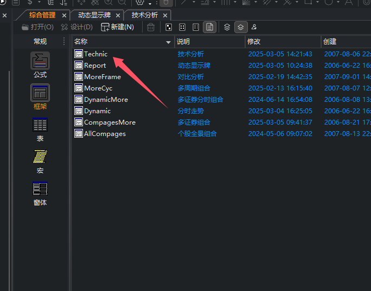Open the 常规 panel options dots menu

[64, 41]
